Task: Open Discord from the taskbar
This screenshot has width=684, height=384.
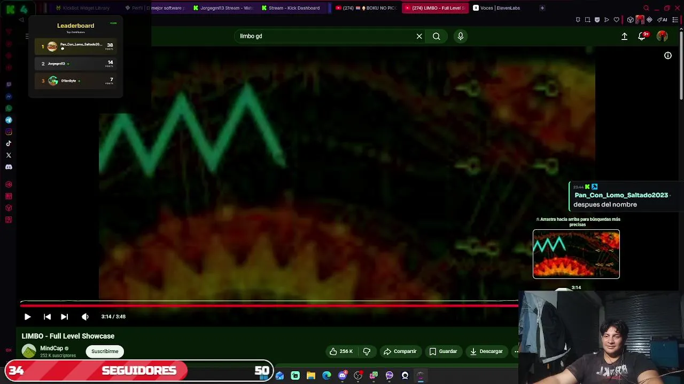Action: (343, 375)
